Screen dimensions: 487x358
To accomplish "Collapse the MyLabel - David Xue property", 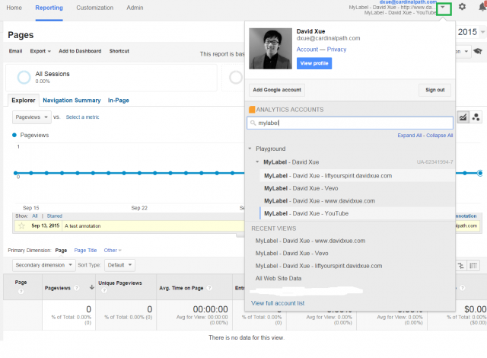I will (x=257, y=161).
